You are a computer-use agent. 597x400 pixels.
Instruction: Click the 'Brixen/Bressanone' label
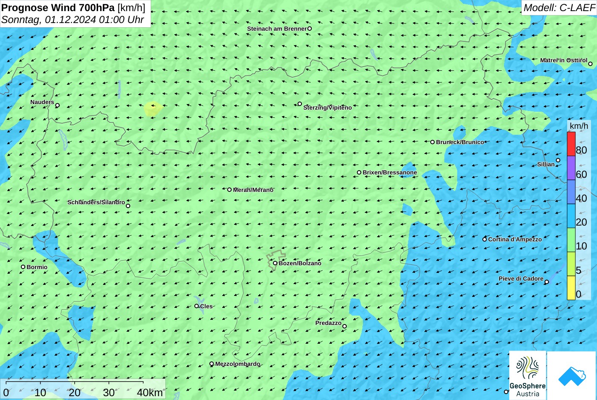coord(390,172)
